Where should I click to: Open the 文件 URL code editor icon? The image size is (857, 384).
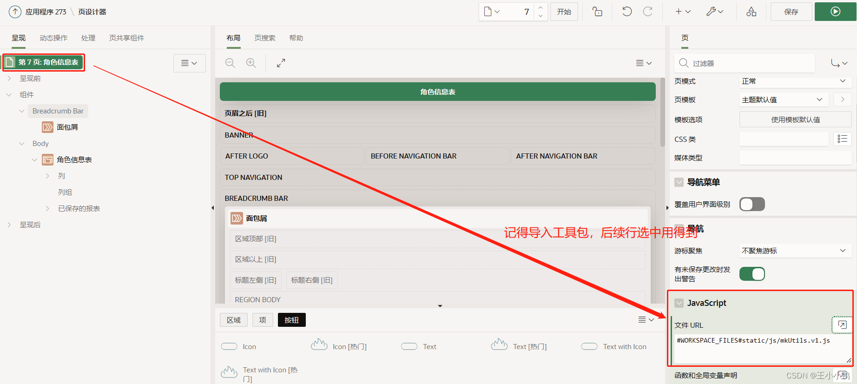[842, 324]
